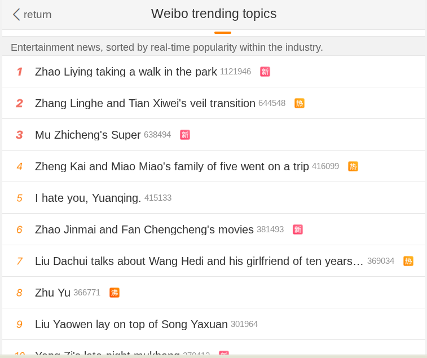
Task: Open Zhang Linghe and Tian Xiwei's veil transition topic
Action: (x=145, y=103)
